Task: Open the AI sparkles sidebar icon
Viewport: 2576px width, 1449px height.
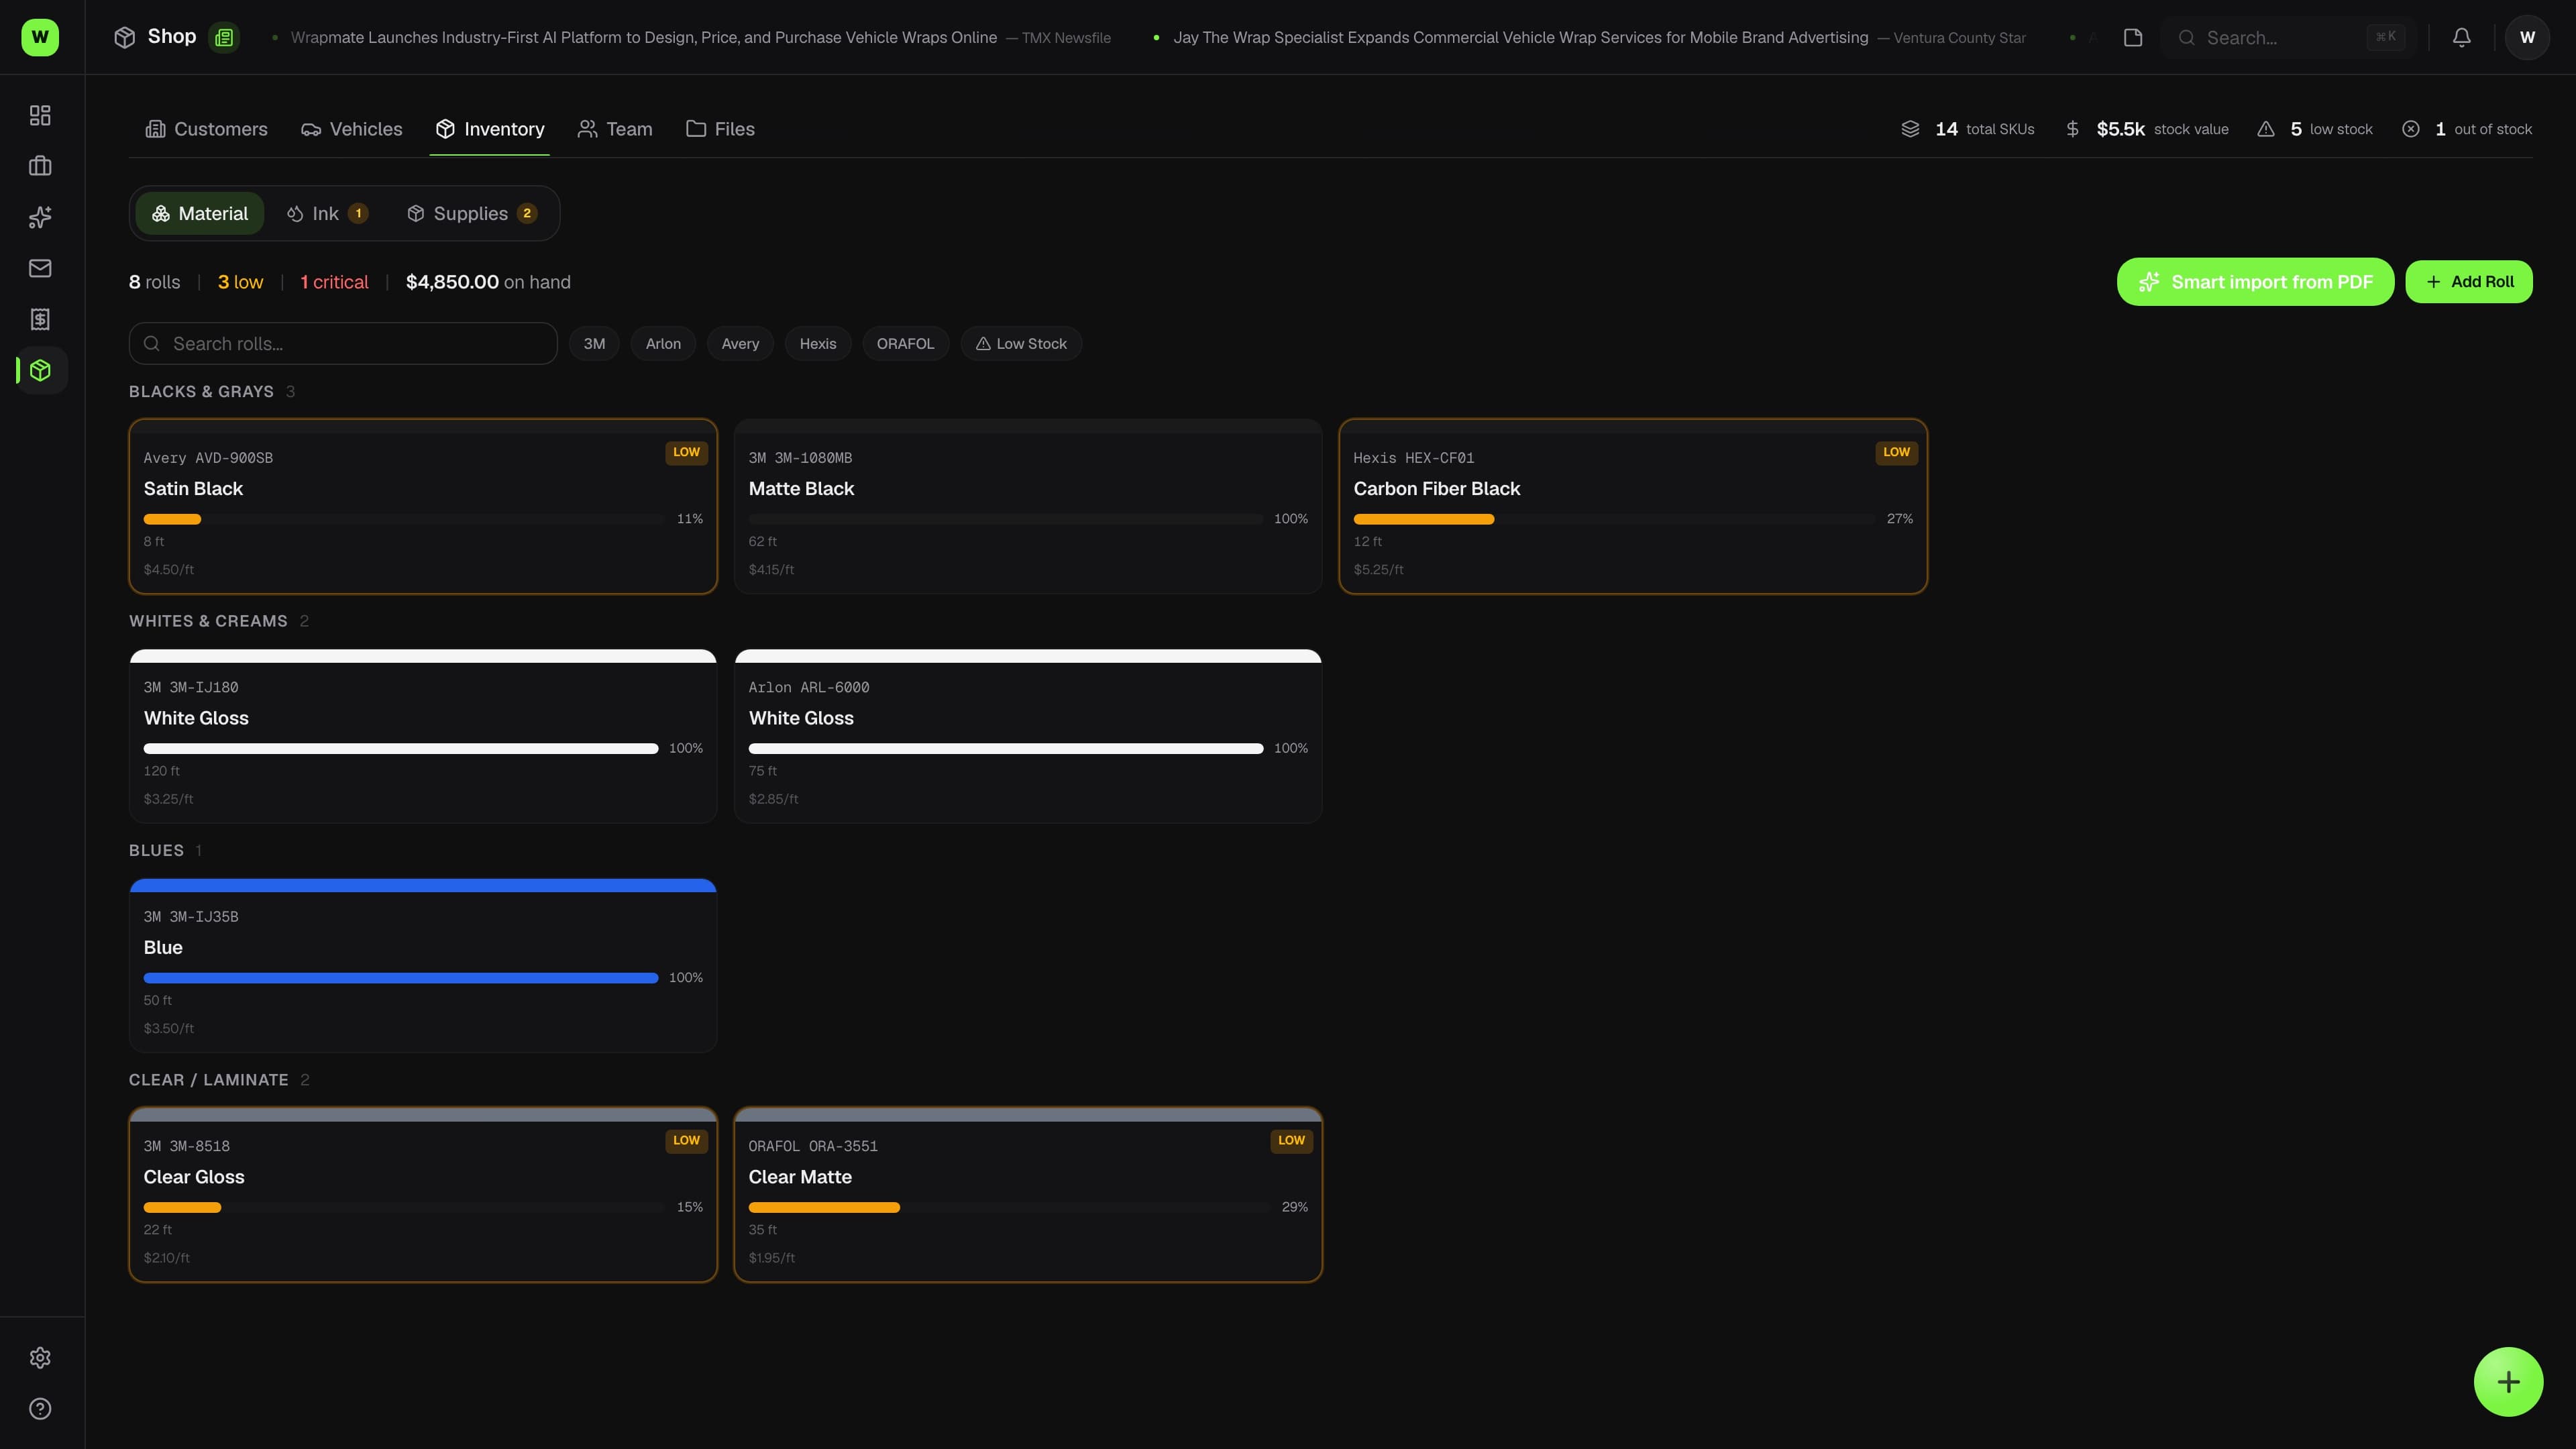Action: 40,217
